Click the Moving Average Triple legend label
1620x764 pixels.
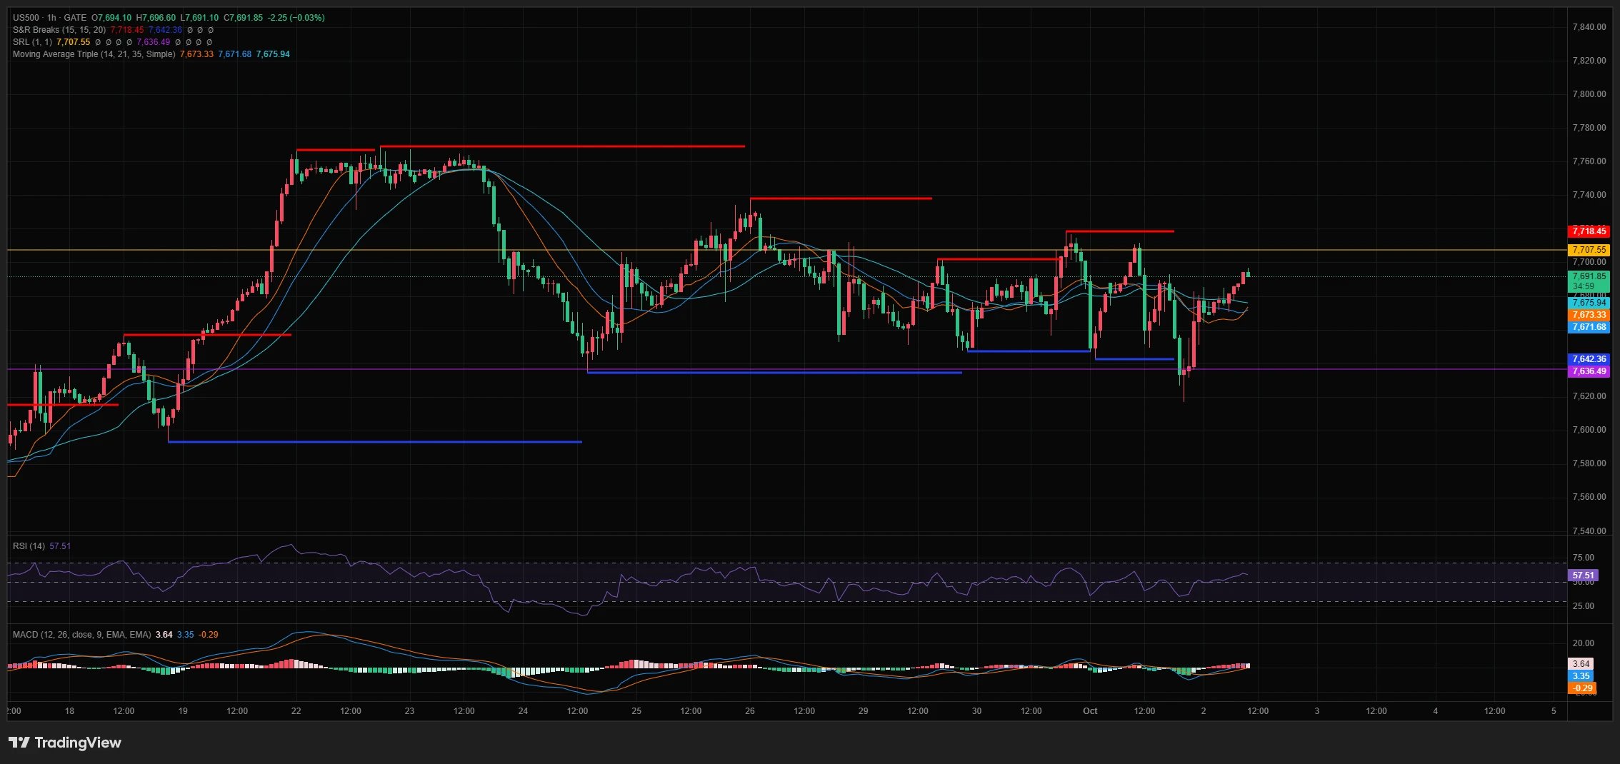94,54
